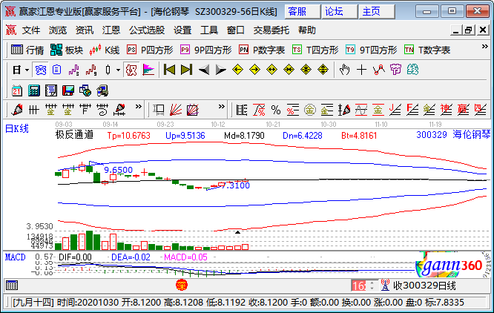494x313 pixels.
Task: Toggle the highlighted blue swirl icon
Action: coord(41,70)
